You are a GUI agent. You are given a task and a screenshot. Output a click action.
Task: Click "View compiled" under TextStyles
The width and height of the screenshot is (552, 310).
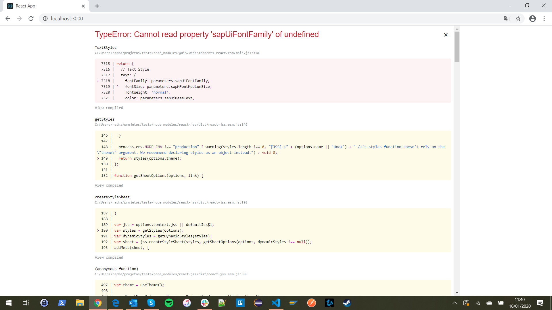pyautogui.click(x=109, y=108)
